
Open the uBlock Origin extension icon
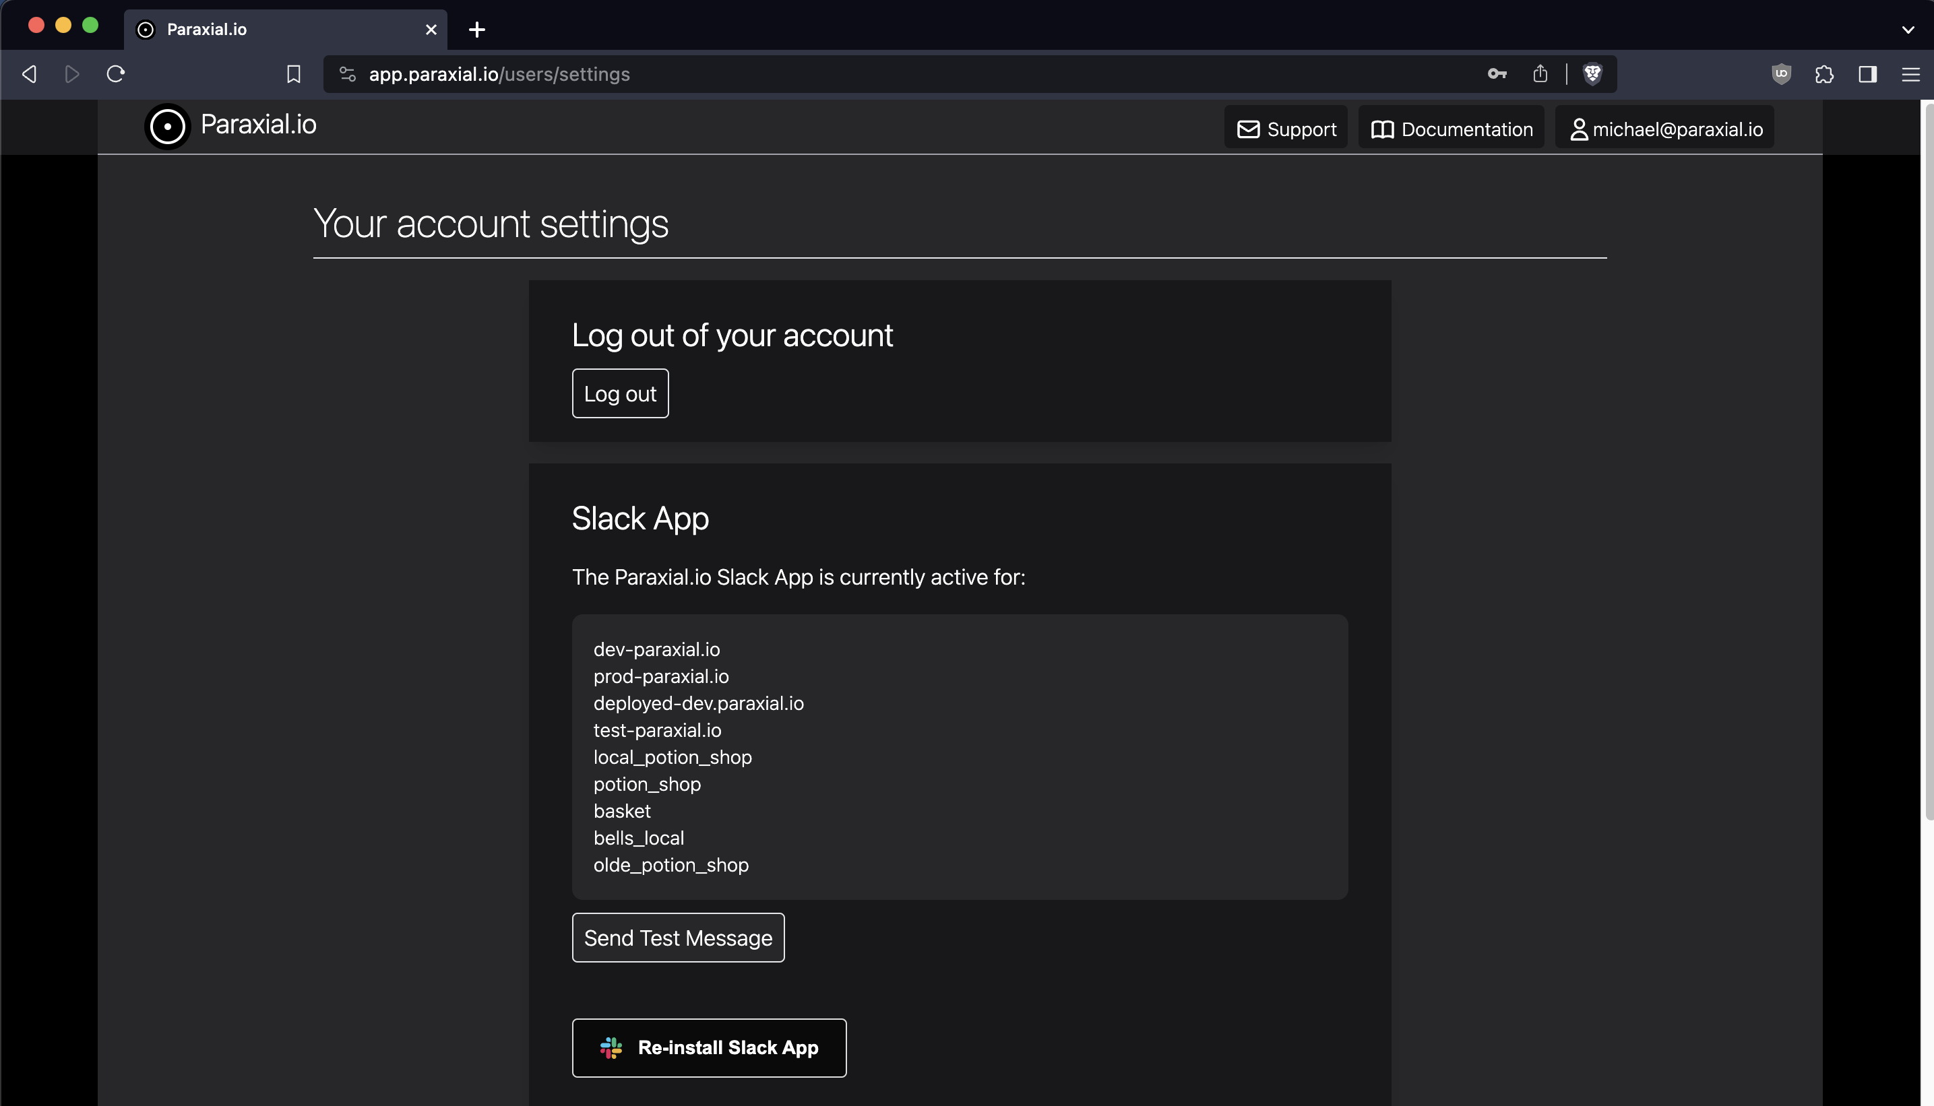pyautogui.click(x=1780, y=73)
